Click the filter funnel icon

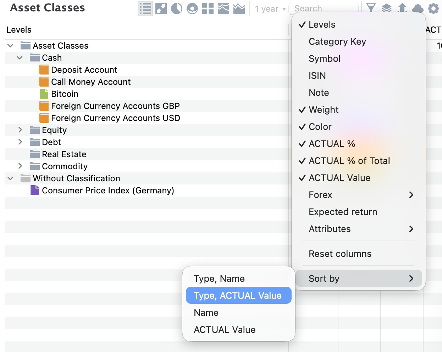(x=371, y=8)
